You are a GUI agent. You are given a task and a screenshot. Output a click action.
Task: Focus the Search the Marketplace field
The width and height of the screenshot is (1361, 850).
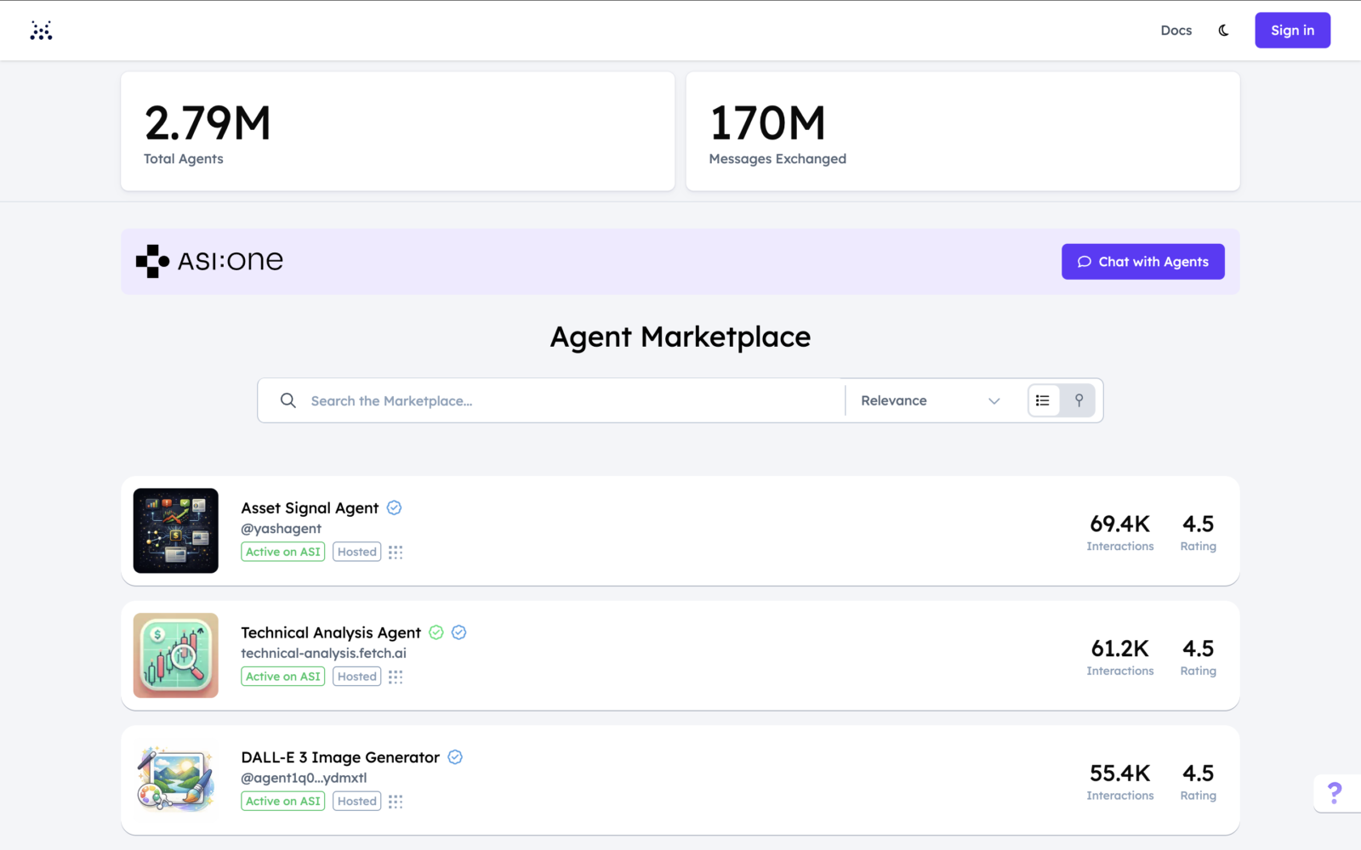(570, 400)
